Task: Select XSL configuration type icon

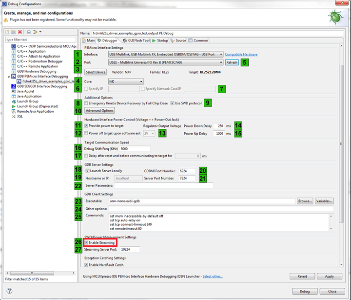Action: [x=14, y=116]
